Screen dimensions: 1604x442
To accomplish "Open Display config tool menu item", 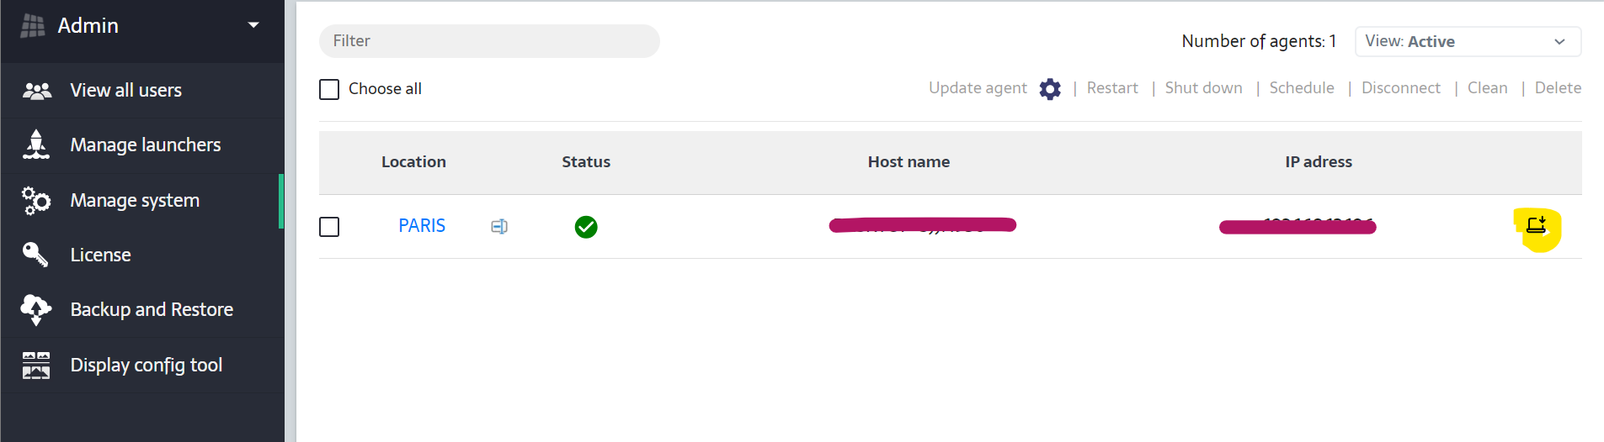I will coord(146,365).
